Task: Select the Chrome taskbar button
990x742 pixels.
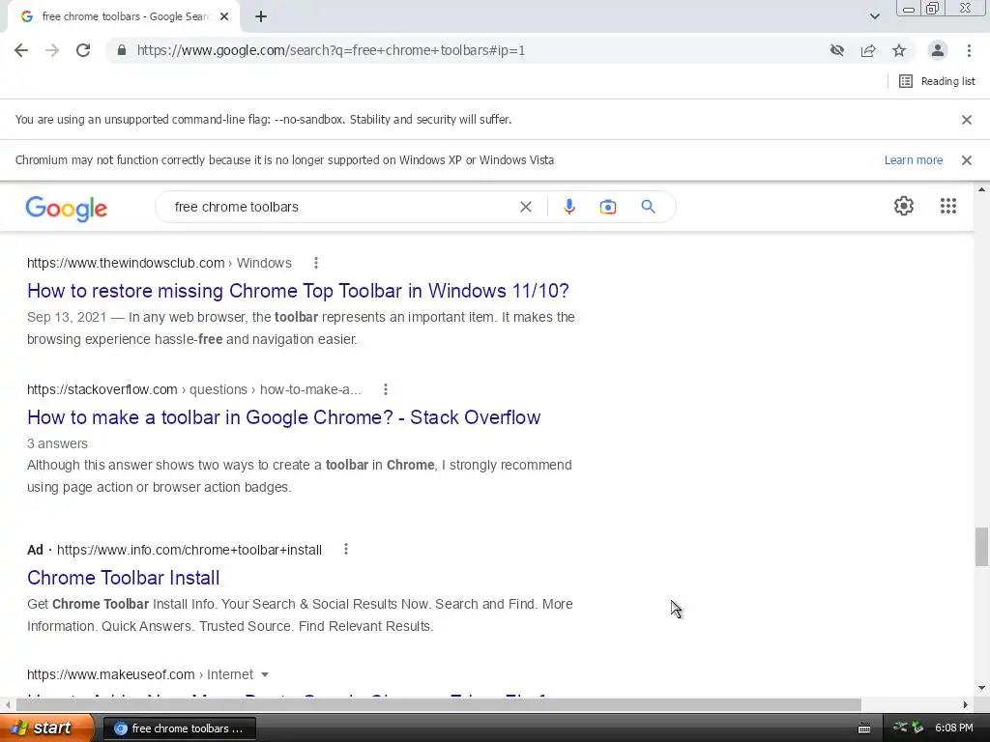Action: click(179, 728)
